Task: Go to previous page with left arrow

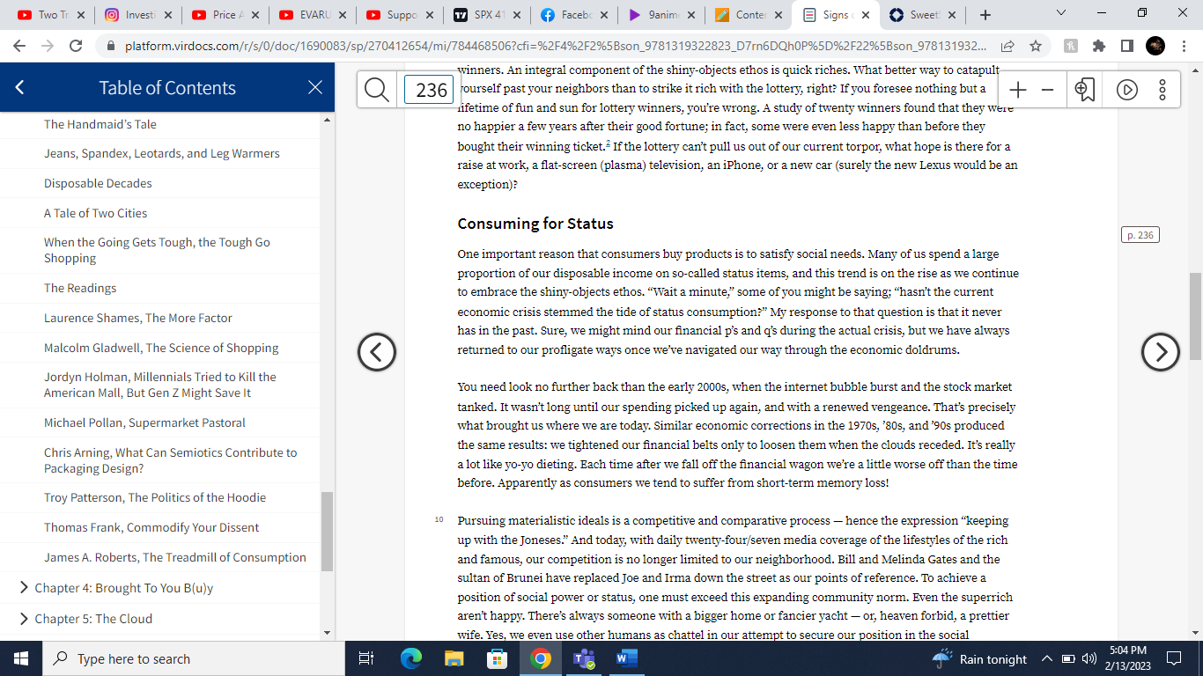Action: [x=377, y=352]
